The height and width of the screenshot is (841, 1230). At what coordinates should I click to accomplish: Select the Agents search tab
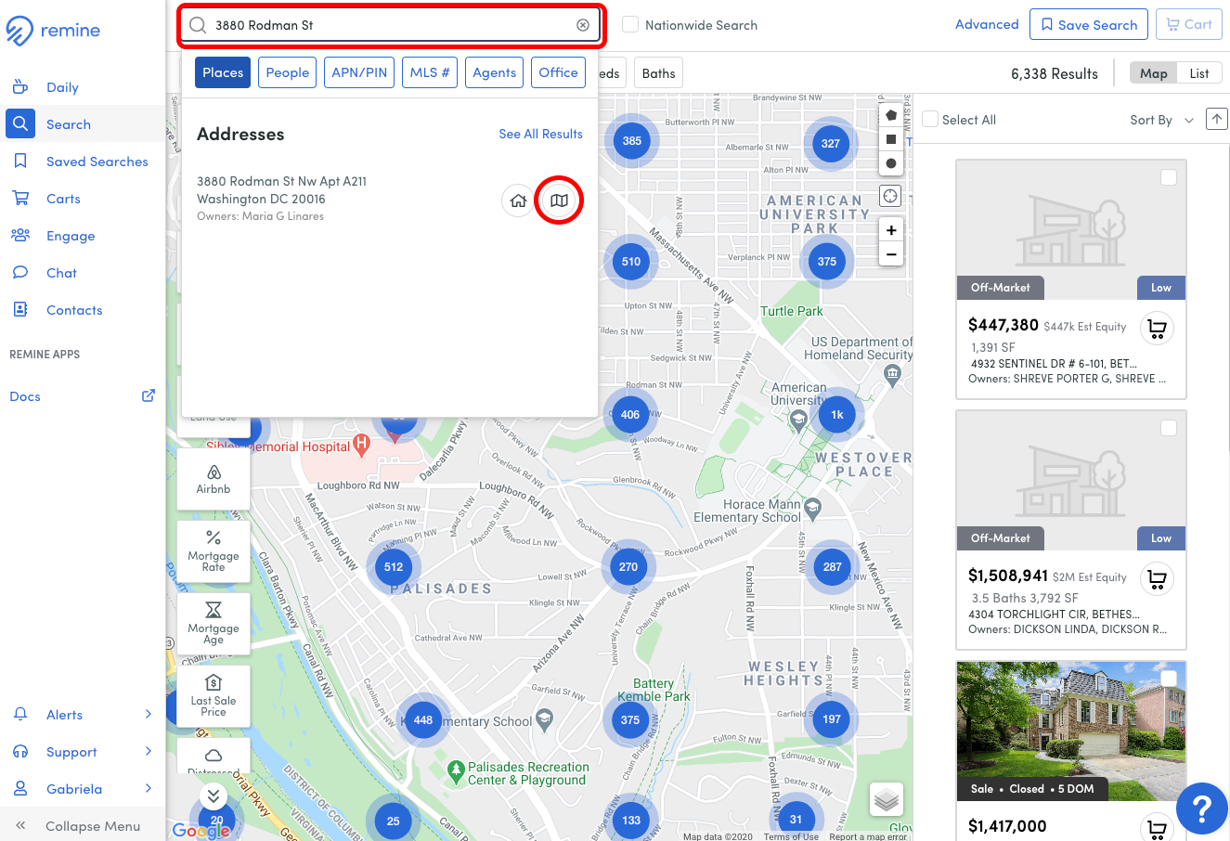(495, 72)
